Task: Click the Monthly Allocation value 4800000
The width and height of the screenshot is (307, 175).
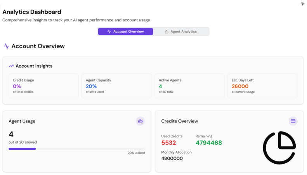Action: click(x=172, y=158)
